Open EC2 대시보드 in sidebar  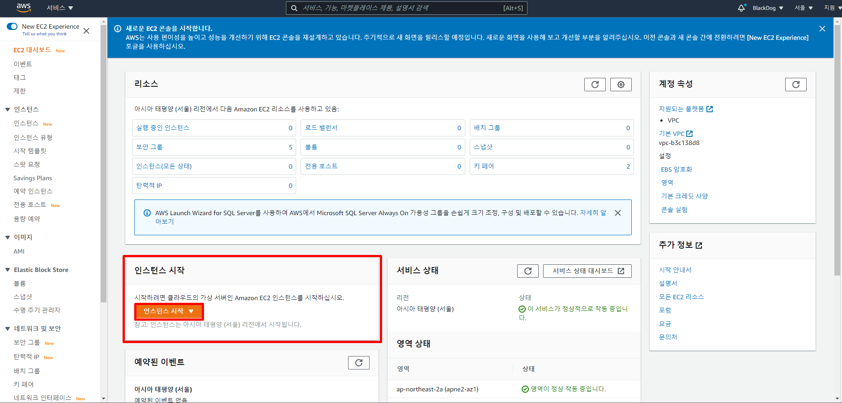click(x=32, y=50)
